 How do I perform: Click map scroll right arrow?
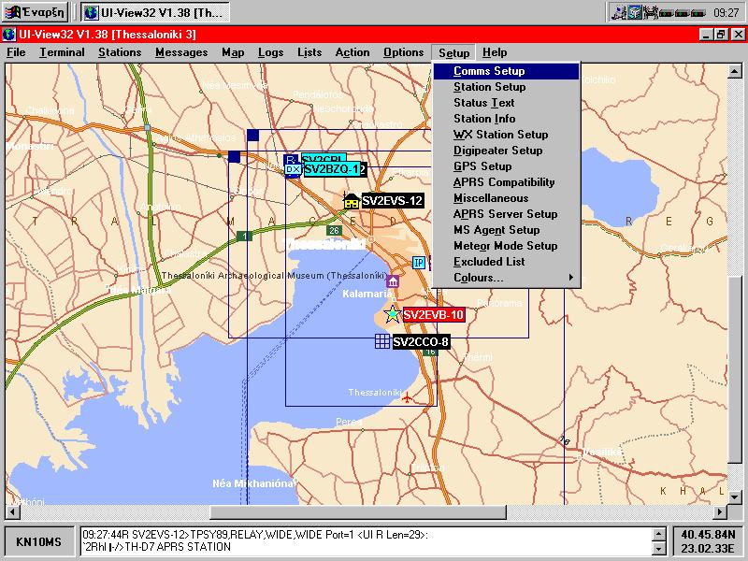point(720,512)
